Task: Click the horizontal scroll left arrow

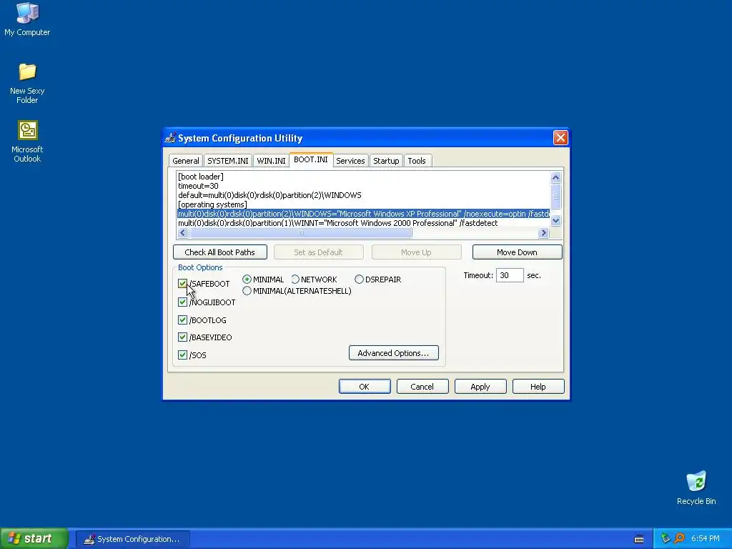Action: click(182, 232)
